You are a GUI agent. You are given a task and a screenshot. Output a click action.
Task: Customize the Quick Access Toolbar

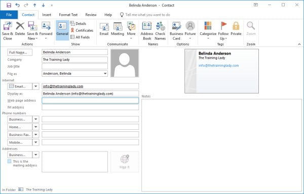(x=52, y=6)
